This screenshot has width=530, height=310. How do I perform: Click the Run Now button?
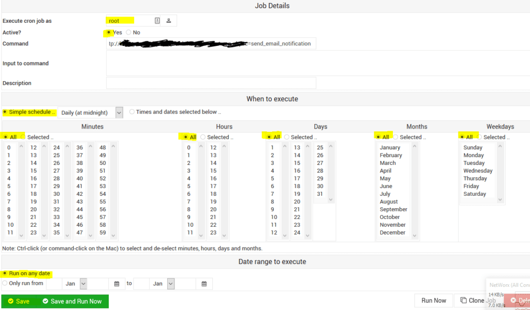click(434, 300)
